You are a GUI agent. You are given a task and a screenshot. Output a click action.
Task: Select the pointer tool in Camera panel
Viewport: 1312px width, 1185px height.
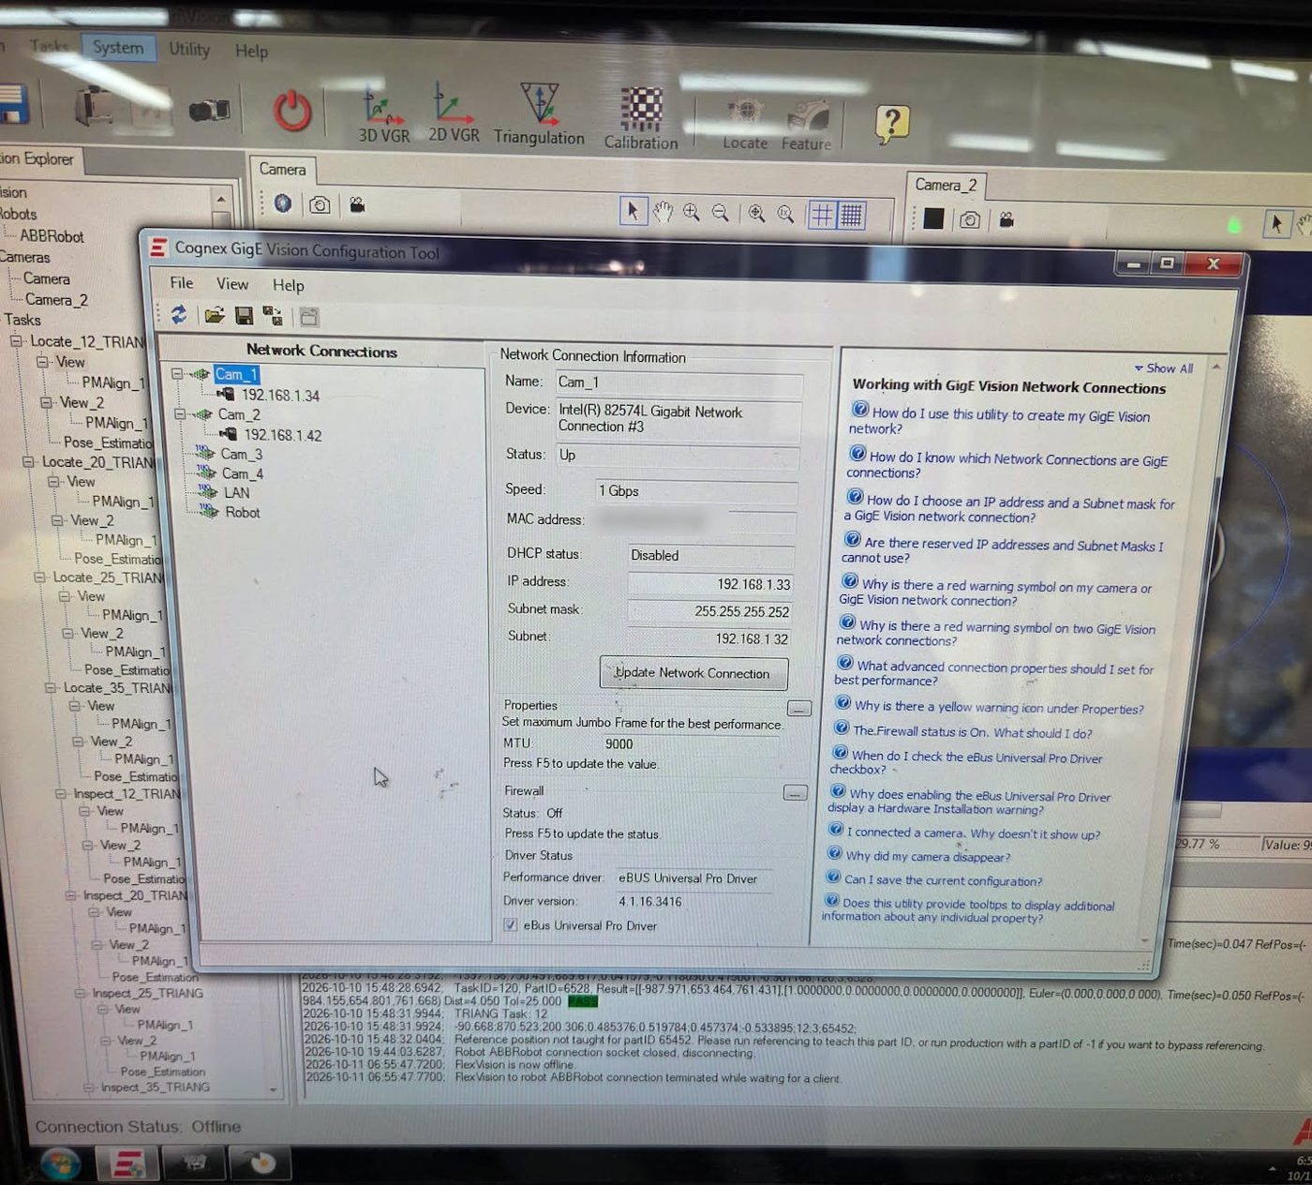pos(633,212)
